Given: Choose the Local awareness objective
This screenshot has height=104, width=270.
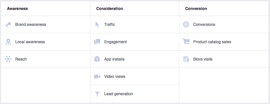Looking at the screenshot, I should coord(30,42).
